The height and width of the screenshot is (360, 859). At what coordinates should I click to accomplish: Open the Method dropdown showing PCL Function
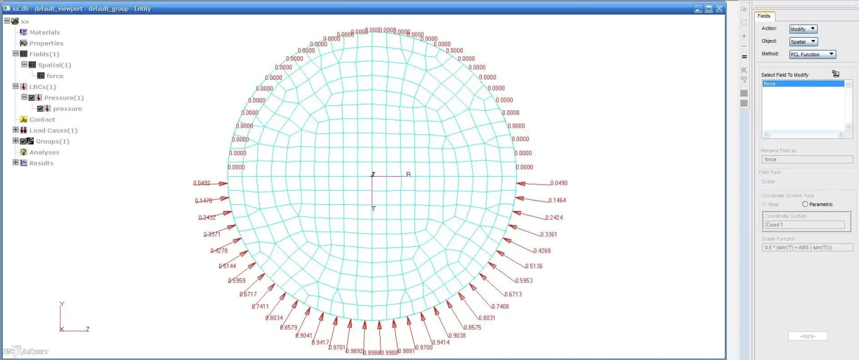pyautogui.click(x=812, y=55)
